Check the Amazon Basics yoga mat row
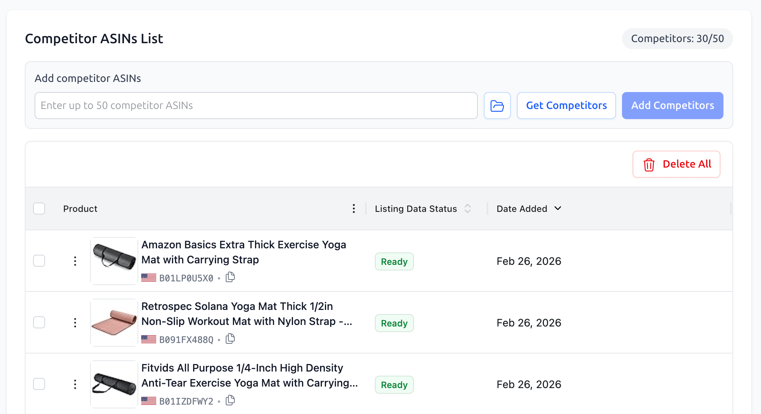Image resolution: width=761 pixels, height=414 pixels. pos(39,260)
